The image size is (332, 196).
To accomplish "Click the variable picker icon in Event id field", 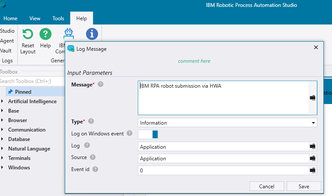I will 313,170.
